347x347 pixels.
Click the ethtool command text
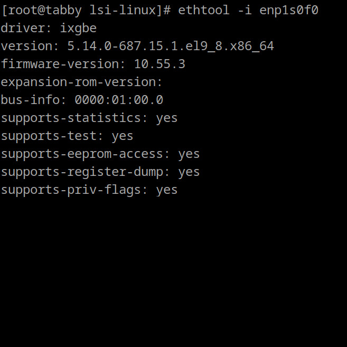pos(248,10)
